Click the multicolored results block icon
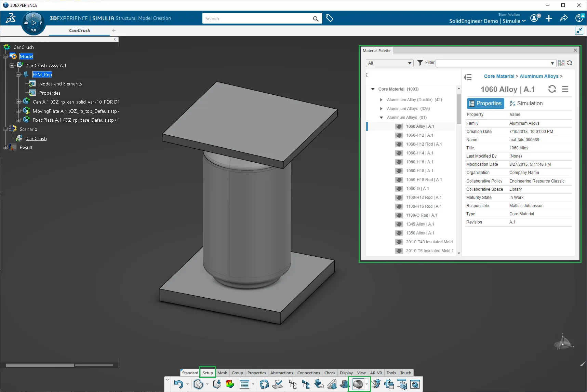This screenshot has width=587, height=392. tap(230, 384)
